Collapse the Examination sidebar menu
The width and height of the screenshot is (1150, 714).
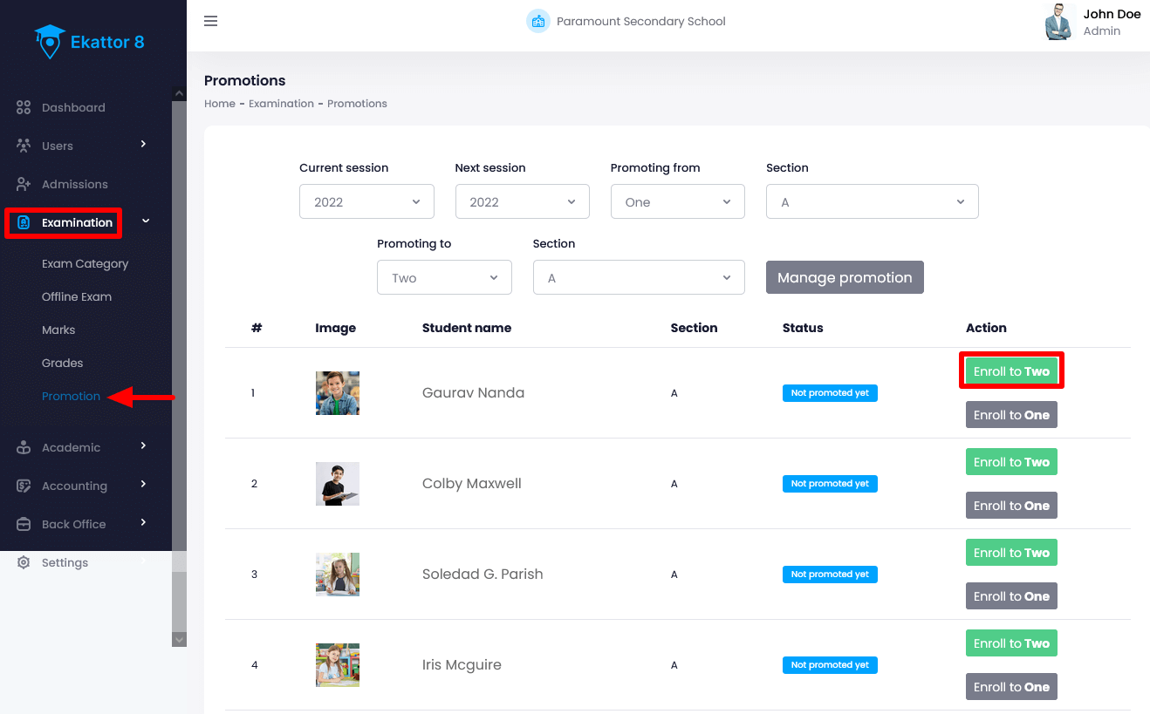click(x=146, y=222)
